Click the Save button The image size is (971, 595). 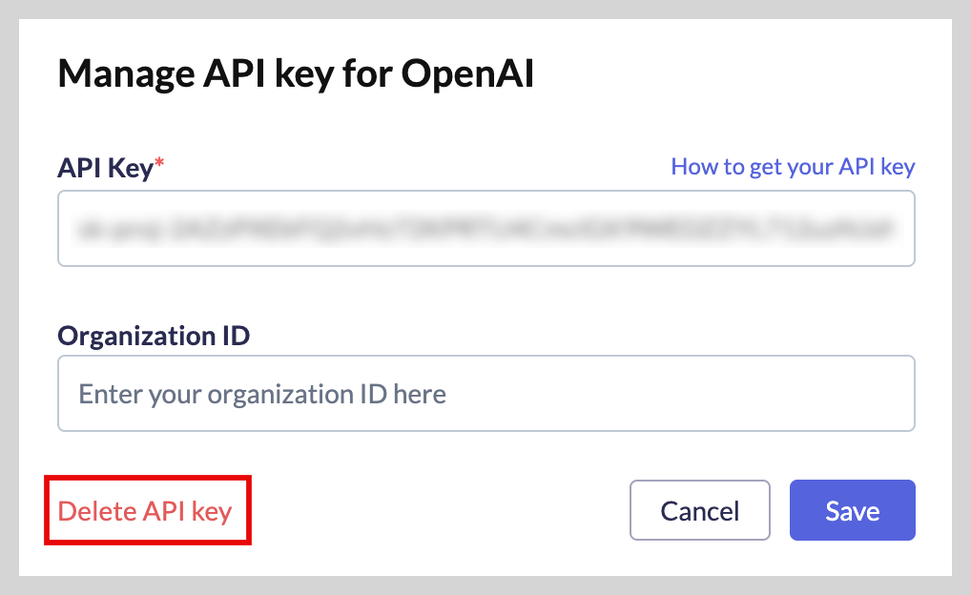pyautogui.click(x=852, y=510)
